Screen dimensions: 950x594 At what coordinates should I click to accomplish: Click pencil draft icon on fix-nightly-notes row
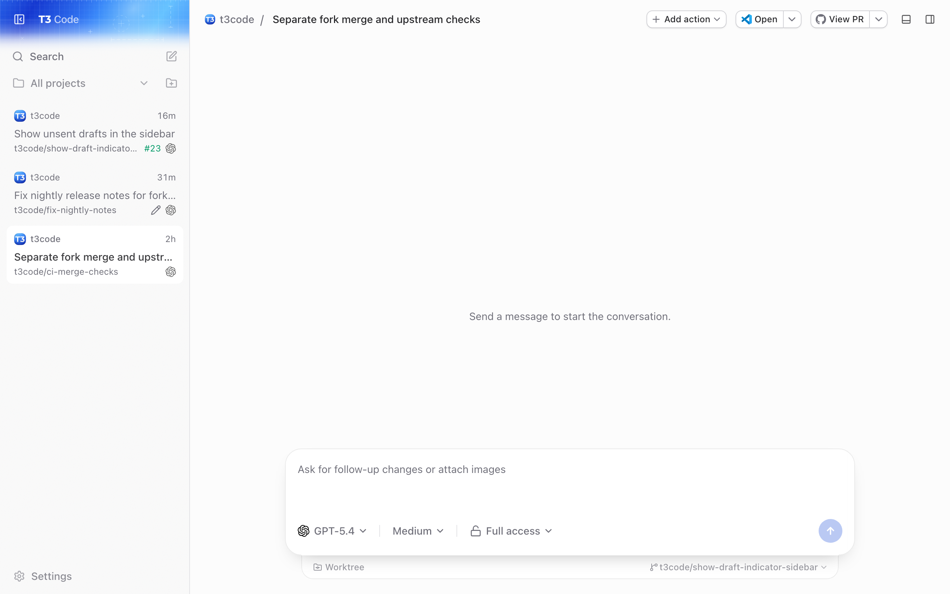coord(156,210)
